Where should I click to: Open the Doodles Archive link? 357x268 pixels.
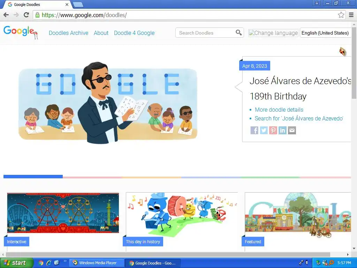[69, 33]
